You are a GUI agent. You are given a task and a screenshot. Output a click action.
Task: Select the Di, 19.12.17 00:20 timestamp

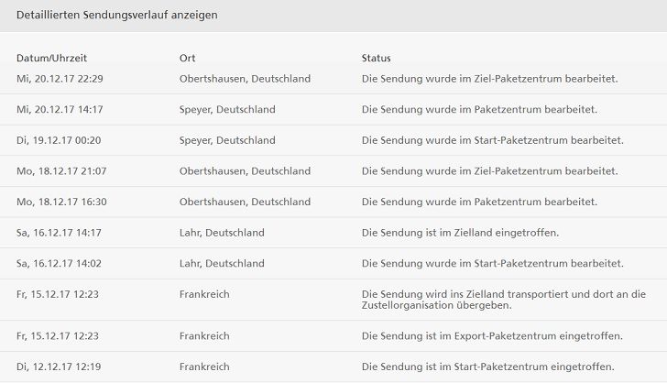pos(59,140)
